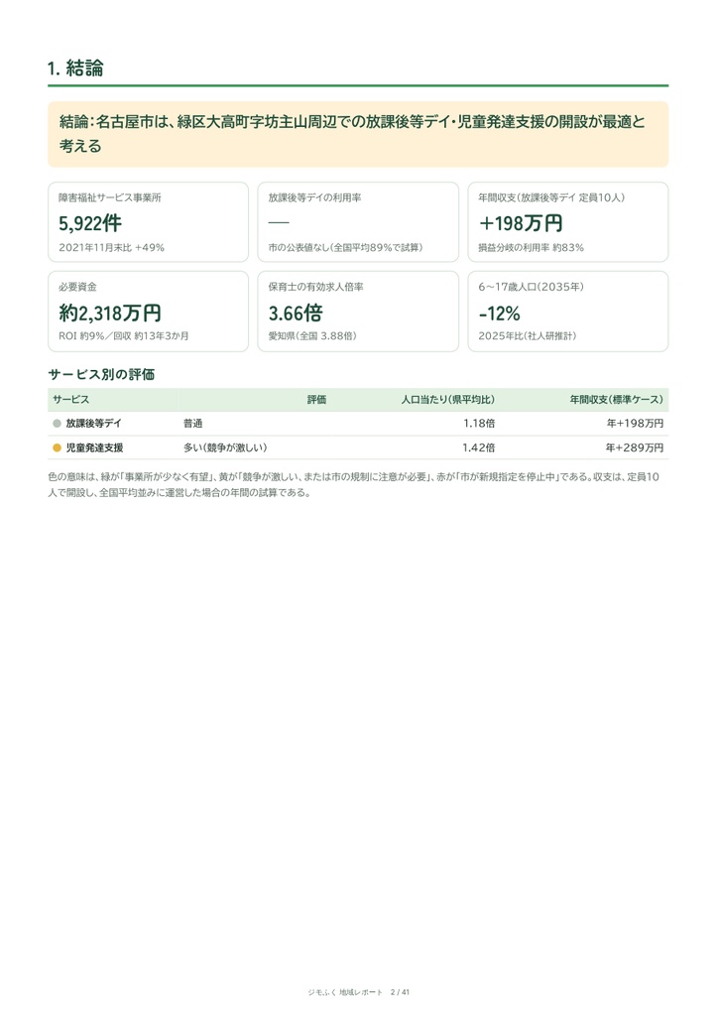
Task: Click the '+198万円' card value
Action: pyautogui.click(x=521, y=223)
